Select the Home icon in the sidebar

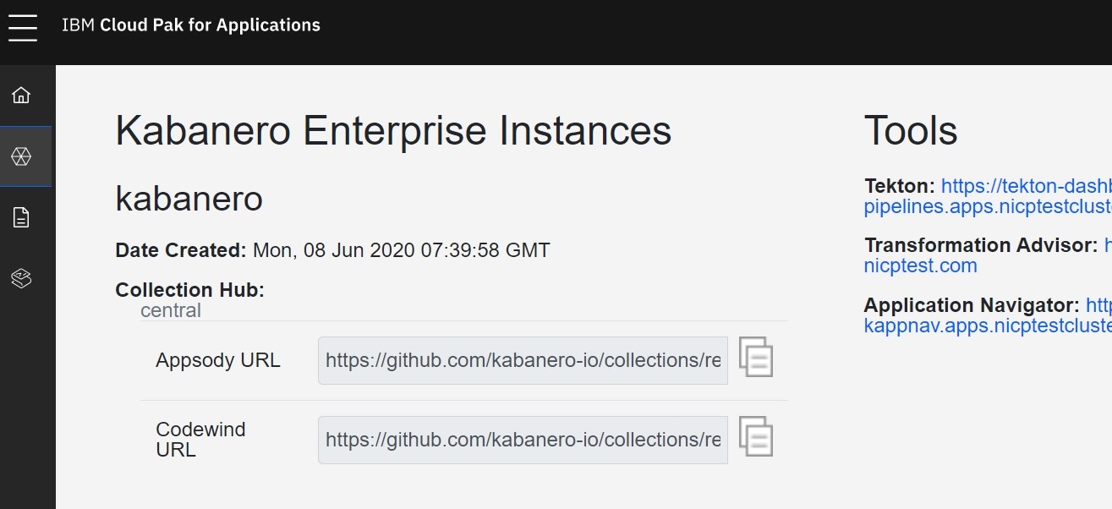click(21, 95)
